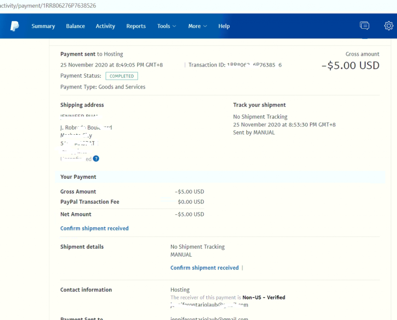397x320 pixels.
Task: Click the Net Amount label
Action: [x=76, y=214]
